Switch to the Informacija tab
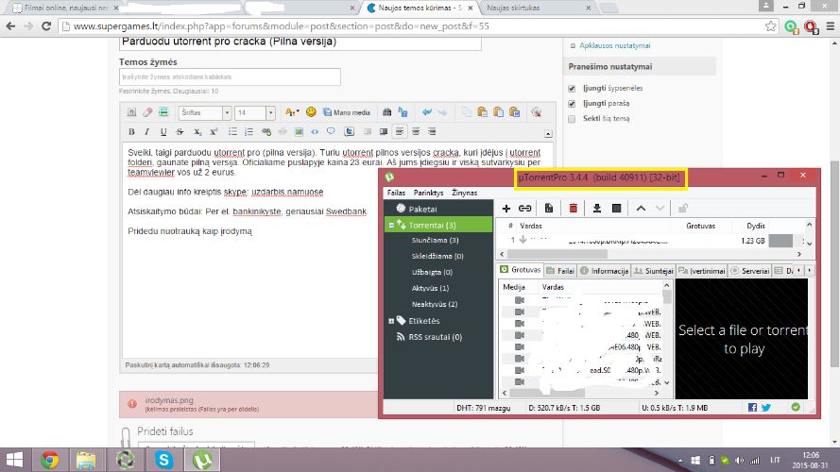840x472 pixels. tap(605, 271)
